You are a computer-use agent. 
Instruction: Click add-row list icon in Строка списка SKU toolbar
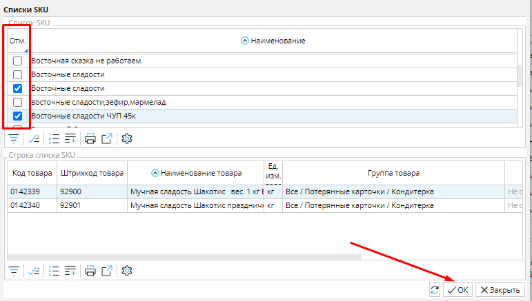tap(70, 271)
